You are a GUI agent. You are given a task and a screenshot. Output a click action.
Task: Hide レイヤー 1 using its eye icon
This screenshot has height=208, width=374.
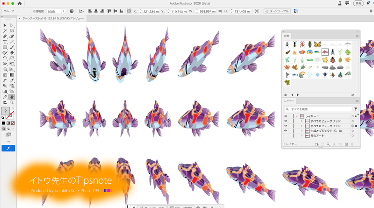coord(286,116)
